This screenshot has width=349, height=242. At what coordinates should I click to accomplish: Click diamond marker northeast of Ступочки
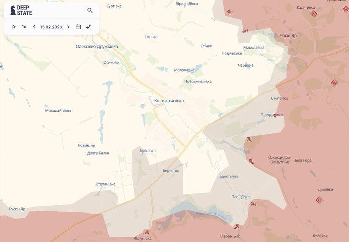pos(334,83)
